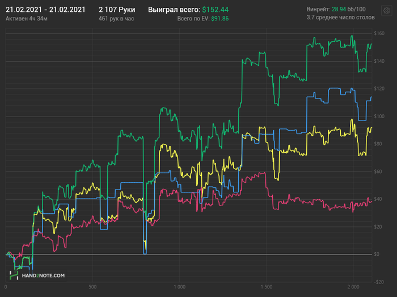Viewport: 397px width, 297px height.
Task: Select the total won value $152.44
Action: [215, 10]
